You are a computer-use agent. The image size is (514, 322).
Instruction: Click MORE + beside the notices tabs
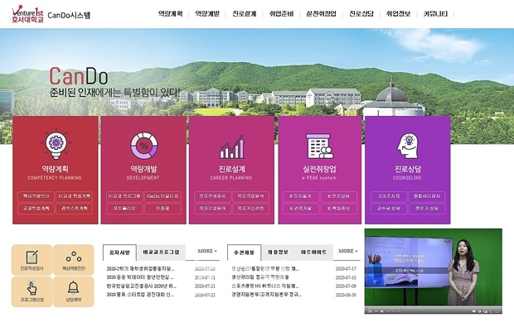[207, 251]
